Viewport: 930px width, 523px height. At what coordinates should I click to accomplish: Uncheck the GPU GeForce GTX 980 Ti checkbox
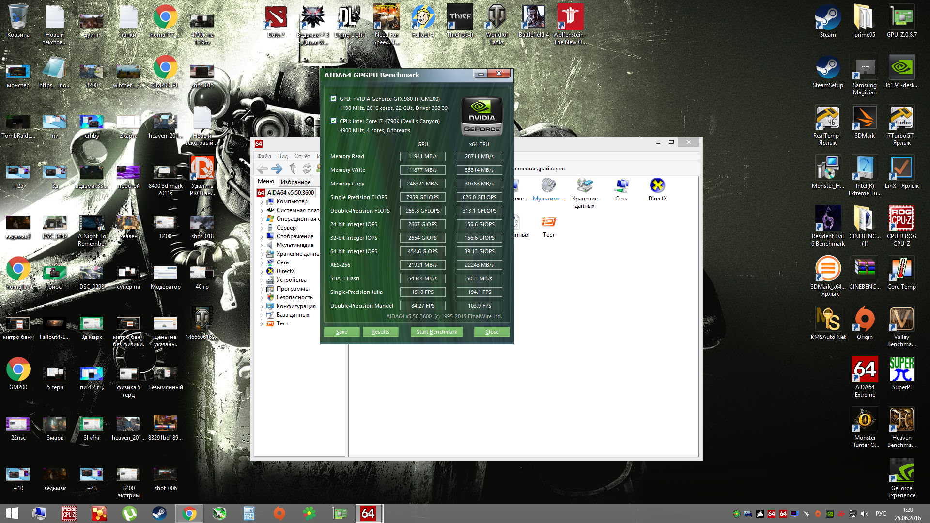tap(333, 99)
